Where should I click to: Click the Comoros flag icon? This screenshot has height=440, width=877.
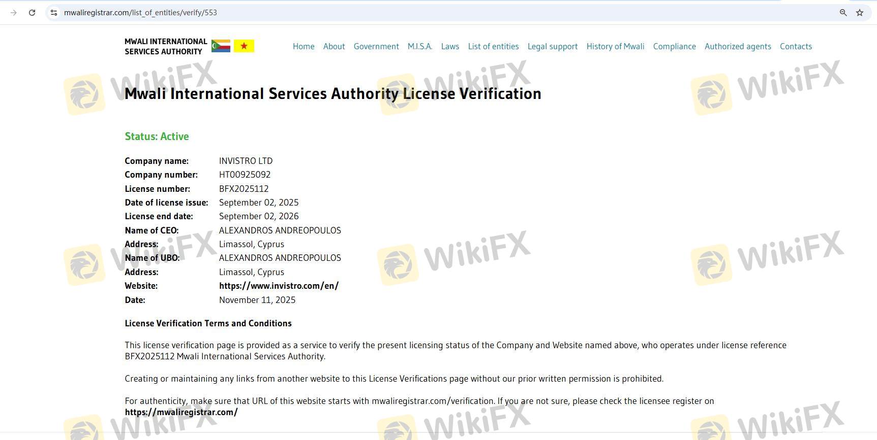coord(221,46)
